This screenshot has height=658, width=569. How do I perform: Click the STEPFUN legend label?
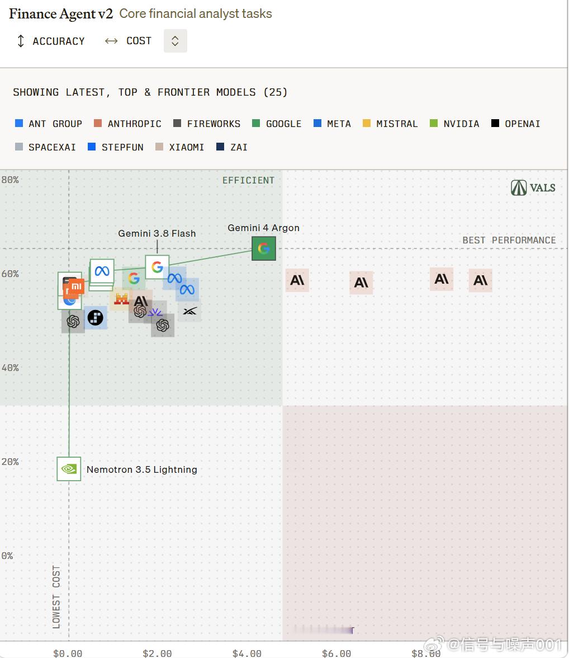[x=122, y=147]
